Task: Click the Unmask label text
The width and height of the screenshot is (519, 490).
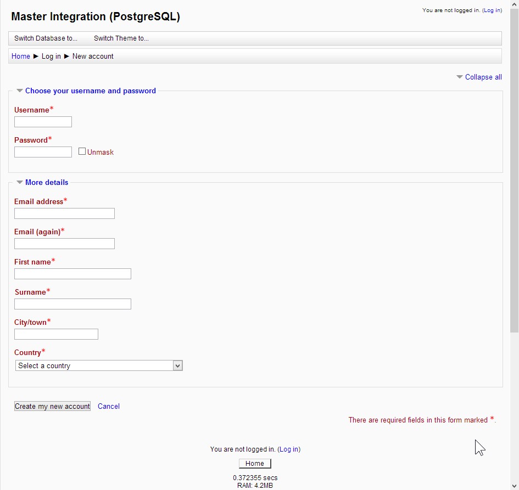Action: pyautogui.click(x=101, y=152)
